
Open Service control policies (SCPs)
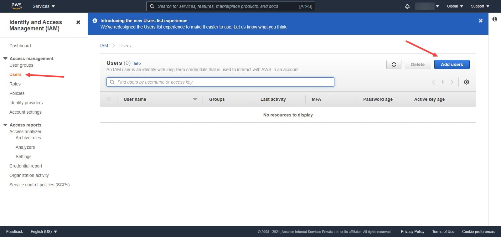click(x=39, y=185)
